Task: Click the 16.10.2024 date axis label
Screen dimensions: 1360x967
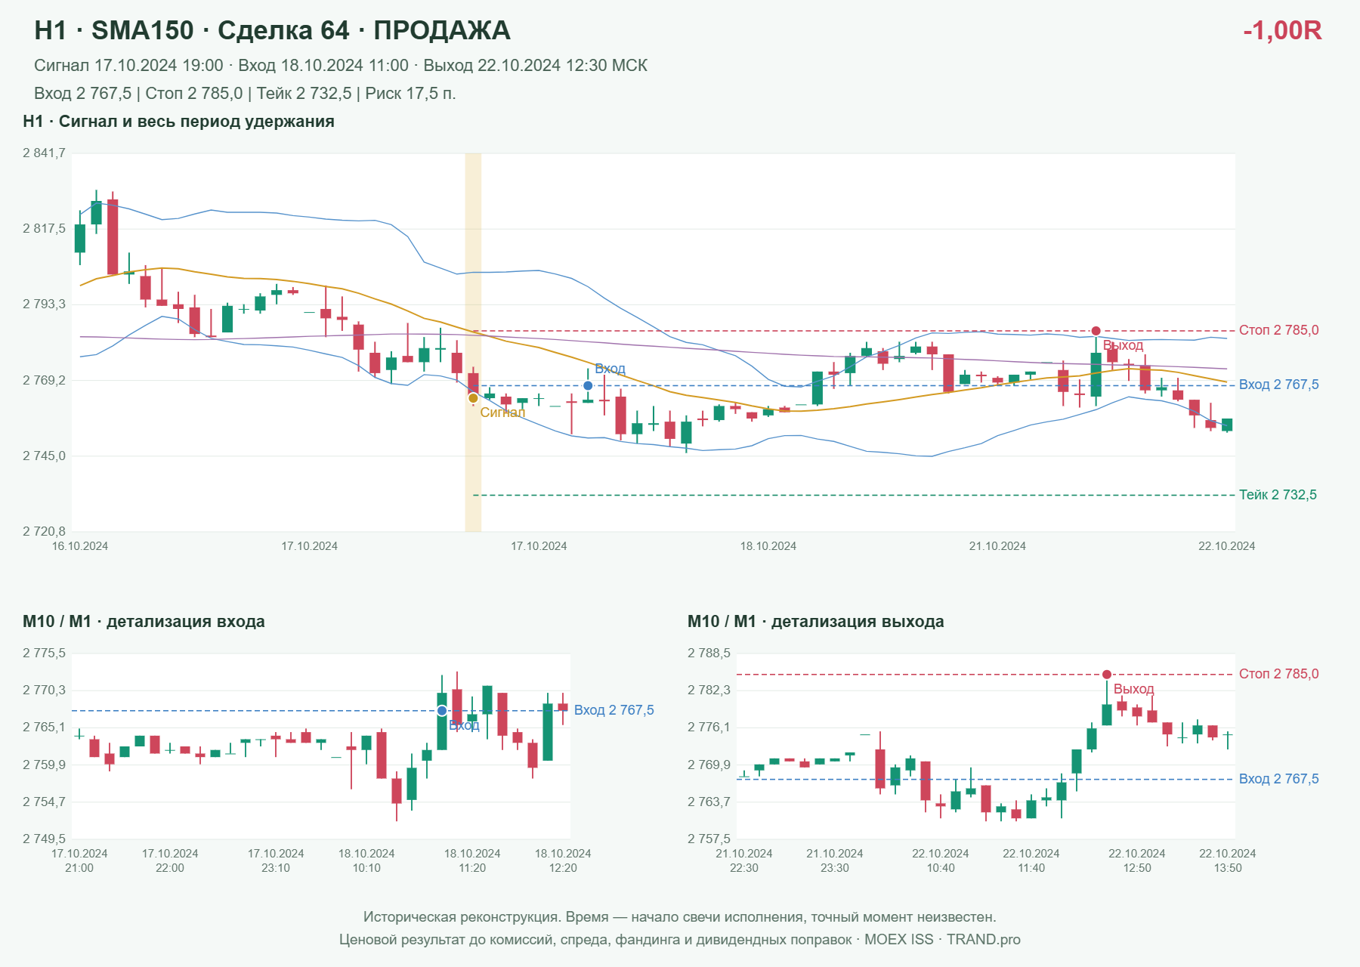Action: 80,546
